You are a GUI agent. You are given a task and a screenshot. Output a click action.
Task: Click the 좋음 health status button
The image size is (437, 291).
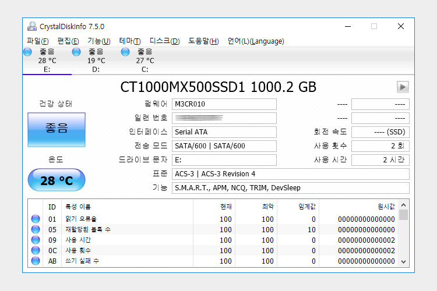pos(57,129)
